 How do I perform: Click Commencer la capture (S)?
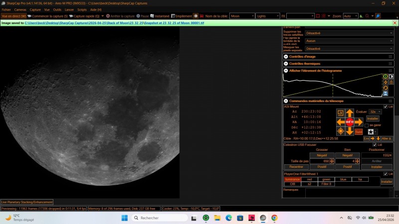pos(47,16)
